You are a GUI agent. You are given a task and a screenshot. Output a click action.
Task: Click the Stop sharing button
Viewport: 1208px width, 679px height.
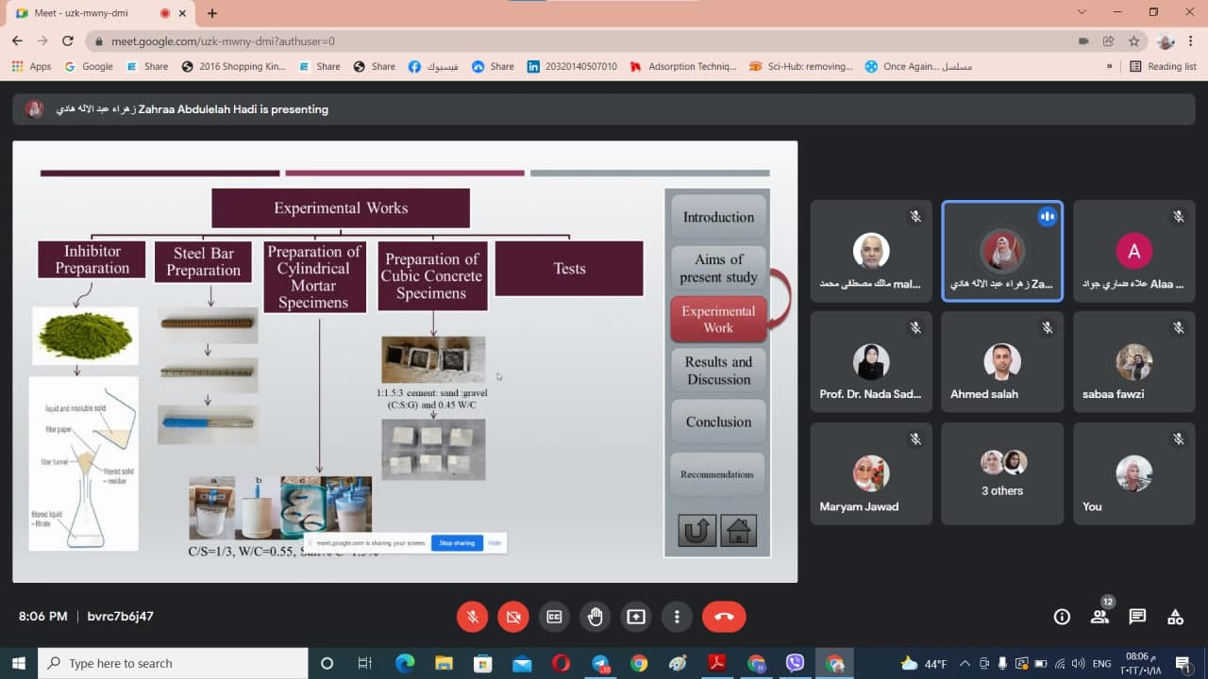pyautogui.click(x=457, y=543)
